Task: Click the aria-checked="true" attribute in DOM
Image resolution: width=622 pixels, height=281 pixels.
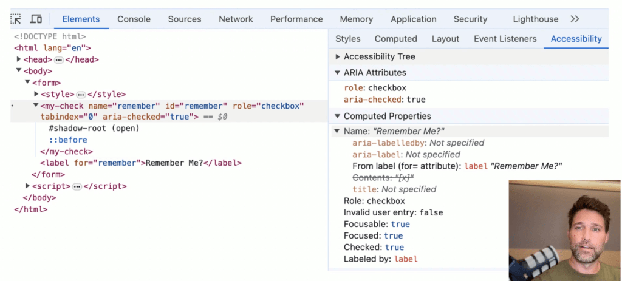Action: pos(149,117)
